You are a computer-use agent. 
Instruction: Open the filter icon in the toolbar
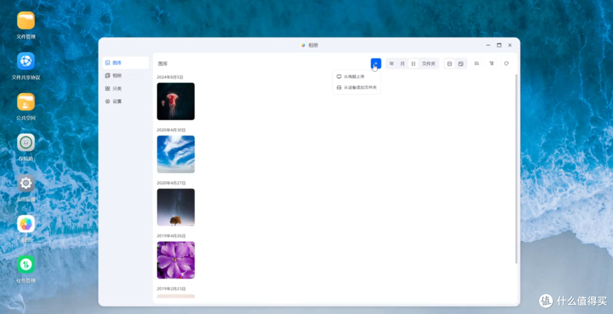(x=492, y=63)
